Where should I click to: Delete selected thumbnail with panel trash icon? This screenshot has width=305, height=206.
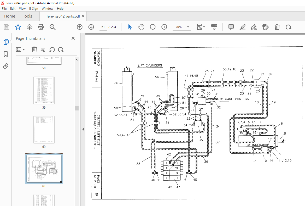pos(34,49)
